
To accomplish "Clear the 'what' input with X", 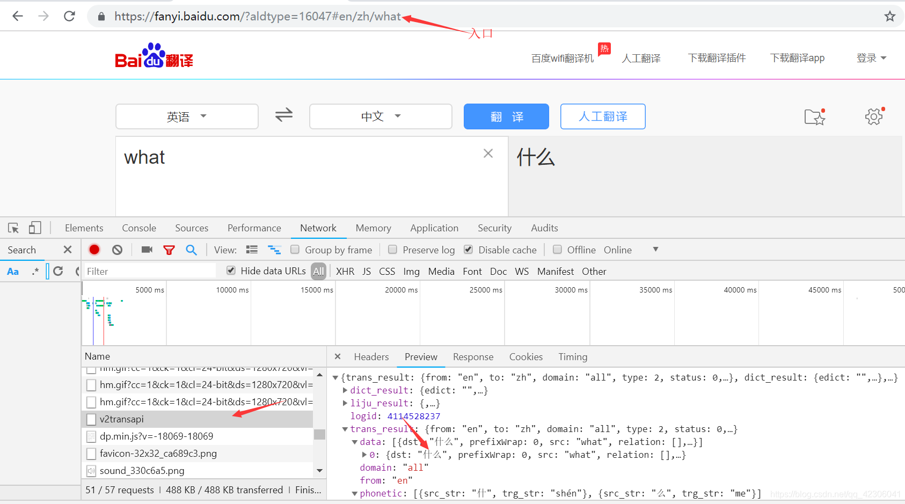I will (x=488, y=154).
